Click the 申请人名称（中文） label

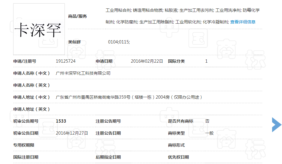click(31, 73)
